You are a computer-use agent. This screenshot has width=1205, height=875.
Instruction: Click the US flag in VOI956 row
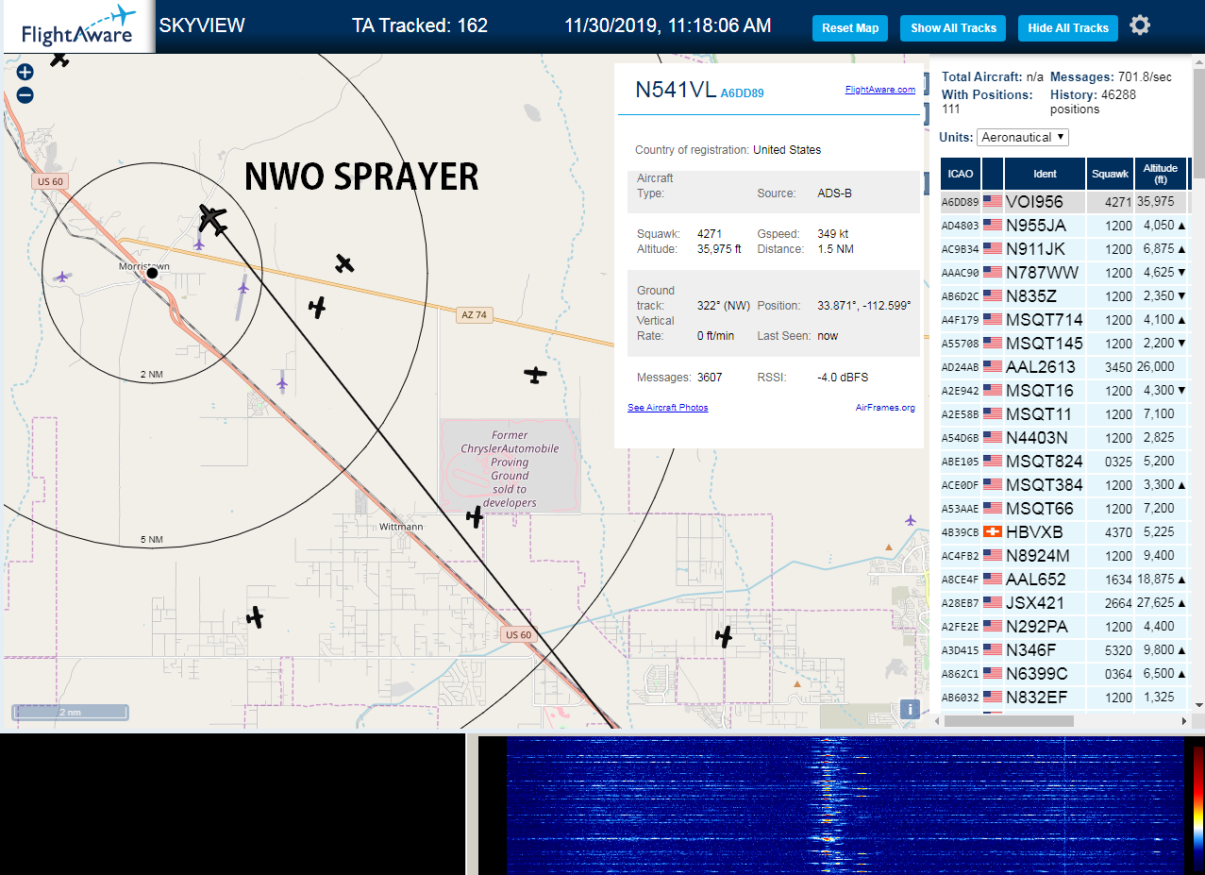pyautogui.click(x=993, y=201)
